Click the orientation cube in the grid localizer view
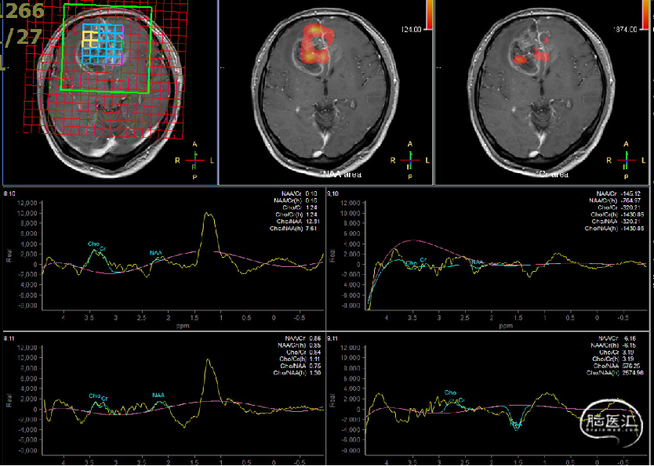Viewport: 654px width, 466px height. coord(194,161)
